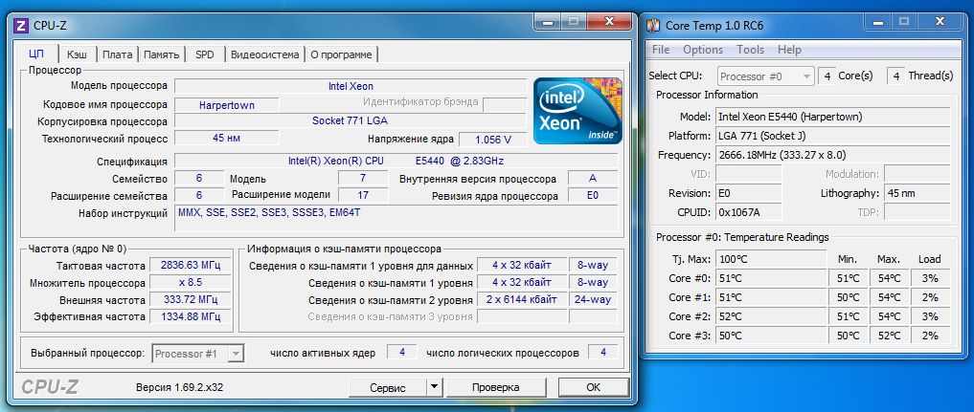The image size is (974, 412).
Task: Click the Intel(R) Xeon(R) CPU E5440 specification
Action: 396,162
